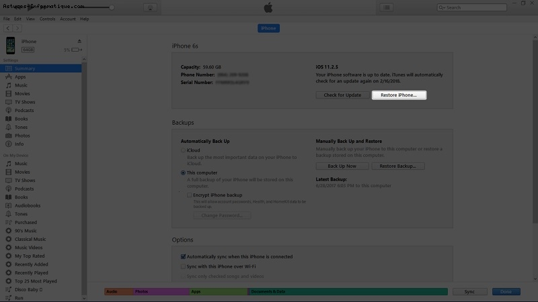Screen dimensions: 538x302
Task: Select the Movies icon under Settings
Action: pos(9,93)
